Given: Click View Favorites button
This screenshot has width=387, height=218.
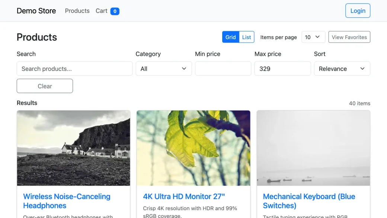Looking at the screenshot, I should [x=349, y=37].
